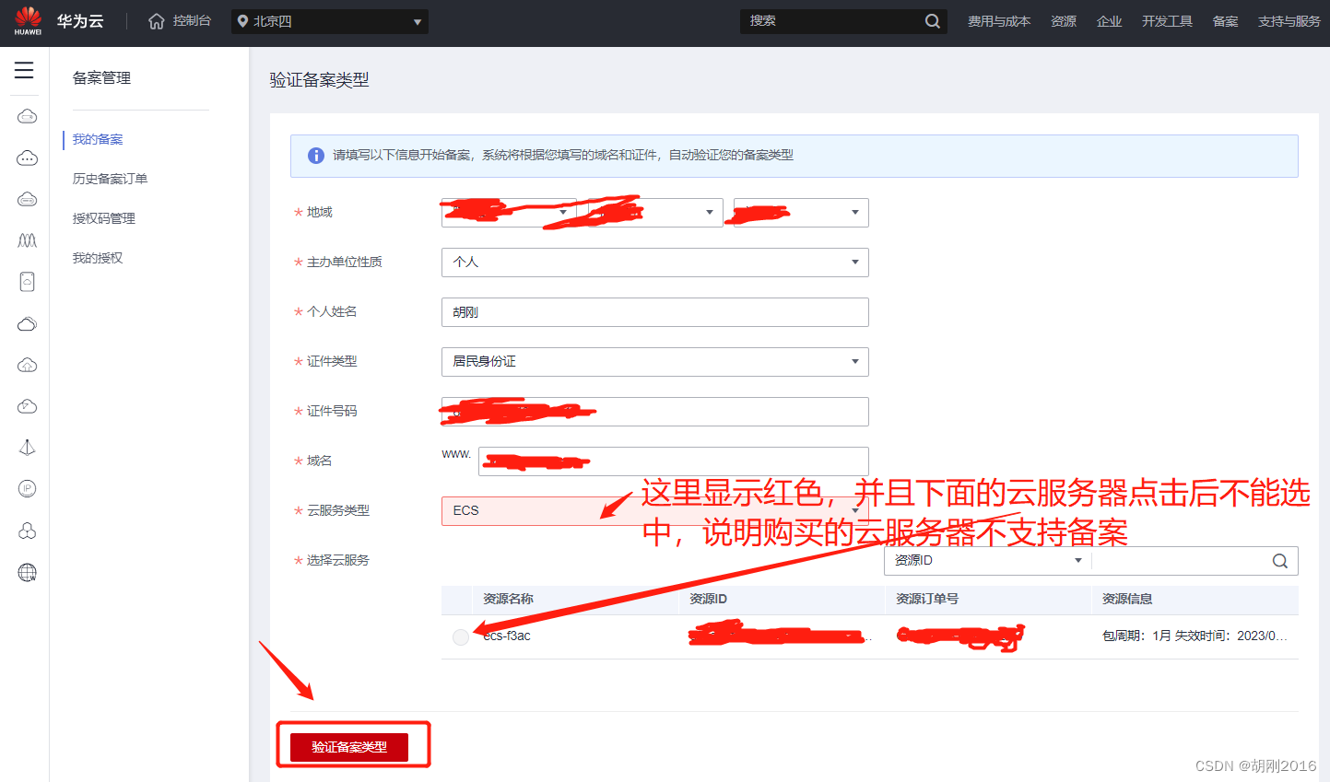Click the 验证备案类型 button
Screen dimensions: 1330x782
(x=349, y=747)
